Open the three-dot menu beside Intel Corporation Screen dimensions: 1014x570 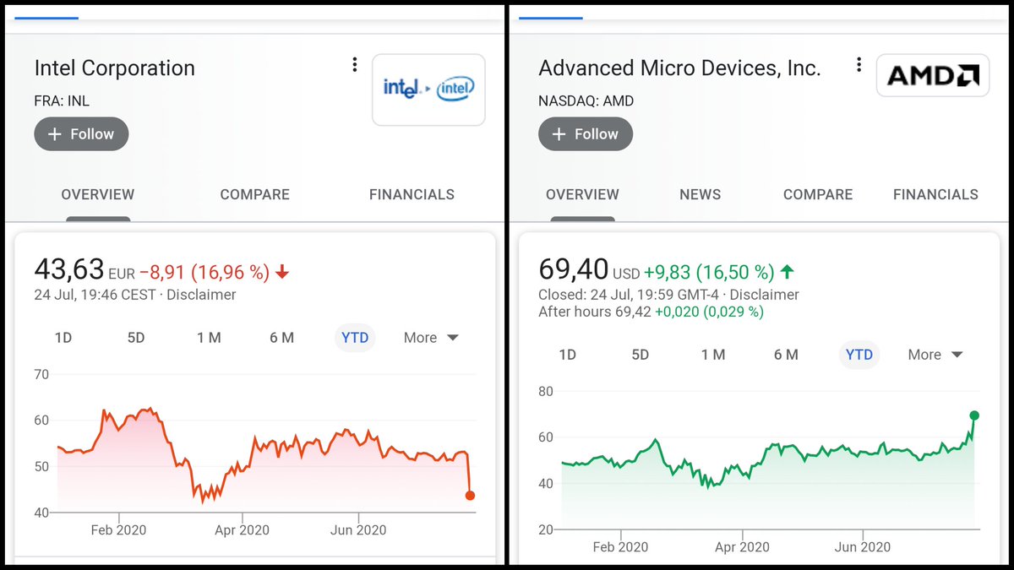(x=355, y=65)
